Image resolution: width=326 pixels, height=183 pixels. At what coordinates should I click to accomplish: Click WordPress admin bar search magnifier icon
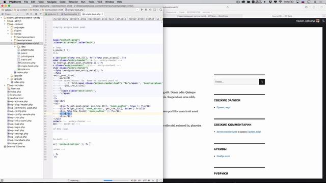coord(323,21)
